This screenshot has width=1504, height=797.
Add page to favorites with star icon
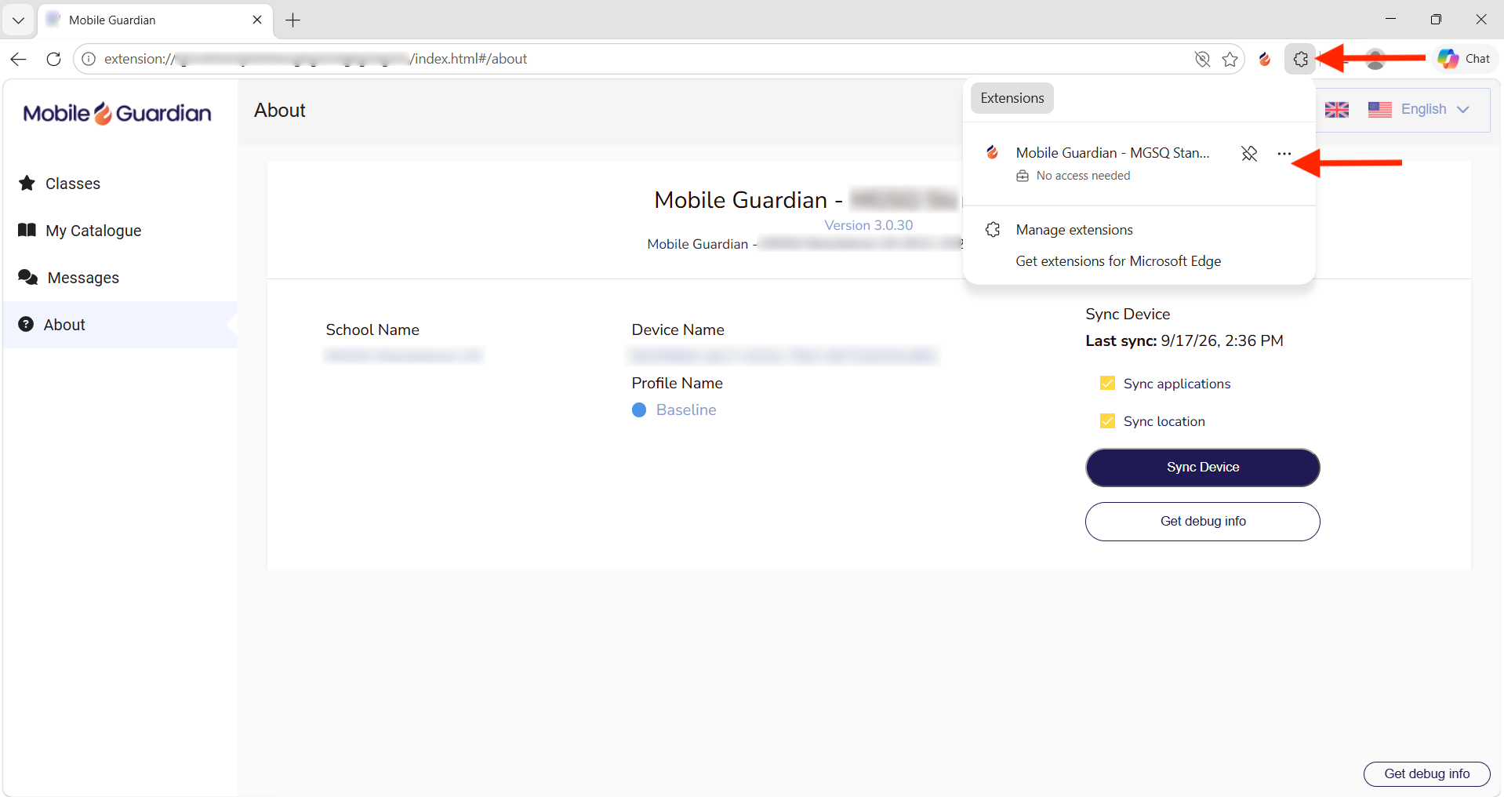tap(1230, 59)
